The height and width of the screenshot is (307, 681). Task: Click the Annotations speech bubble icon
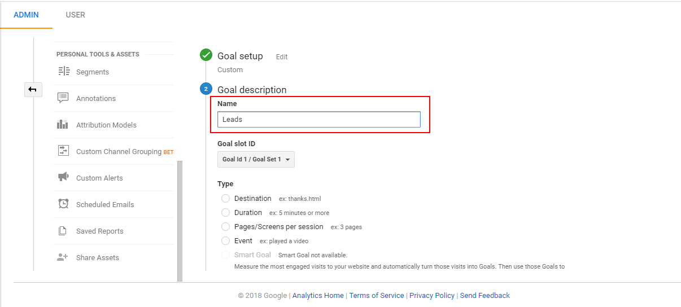pos(63,98)
